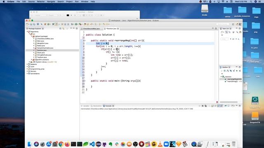Viewport: 264px width, 148px height.
Task: Expand the jspdemo project
Action: tap(27, 64)
